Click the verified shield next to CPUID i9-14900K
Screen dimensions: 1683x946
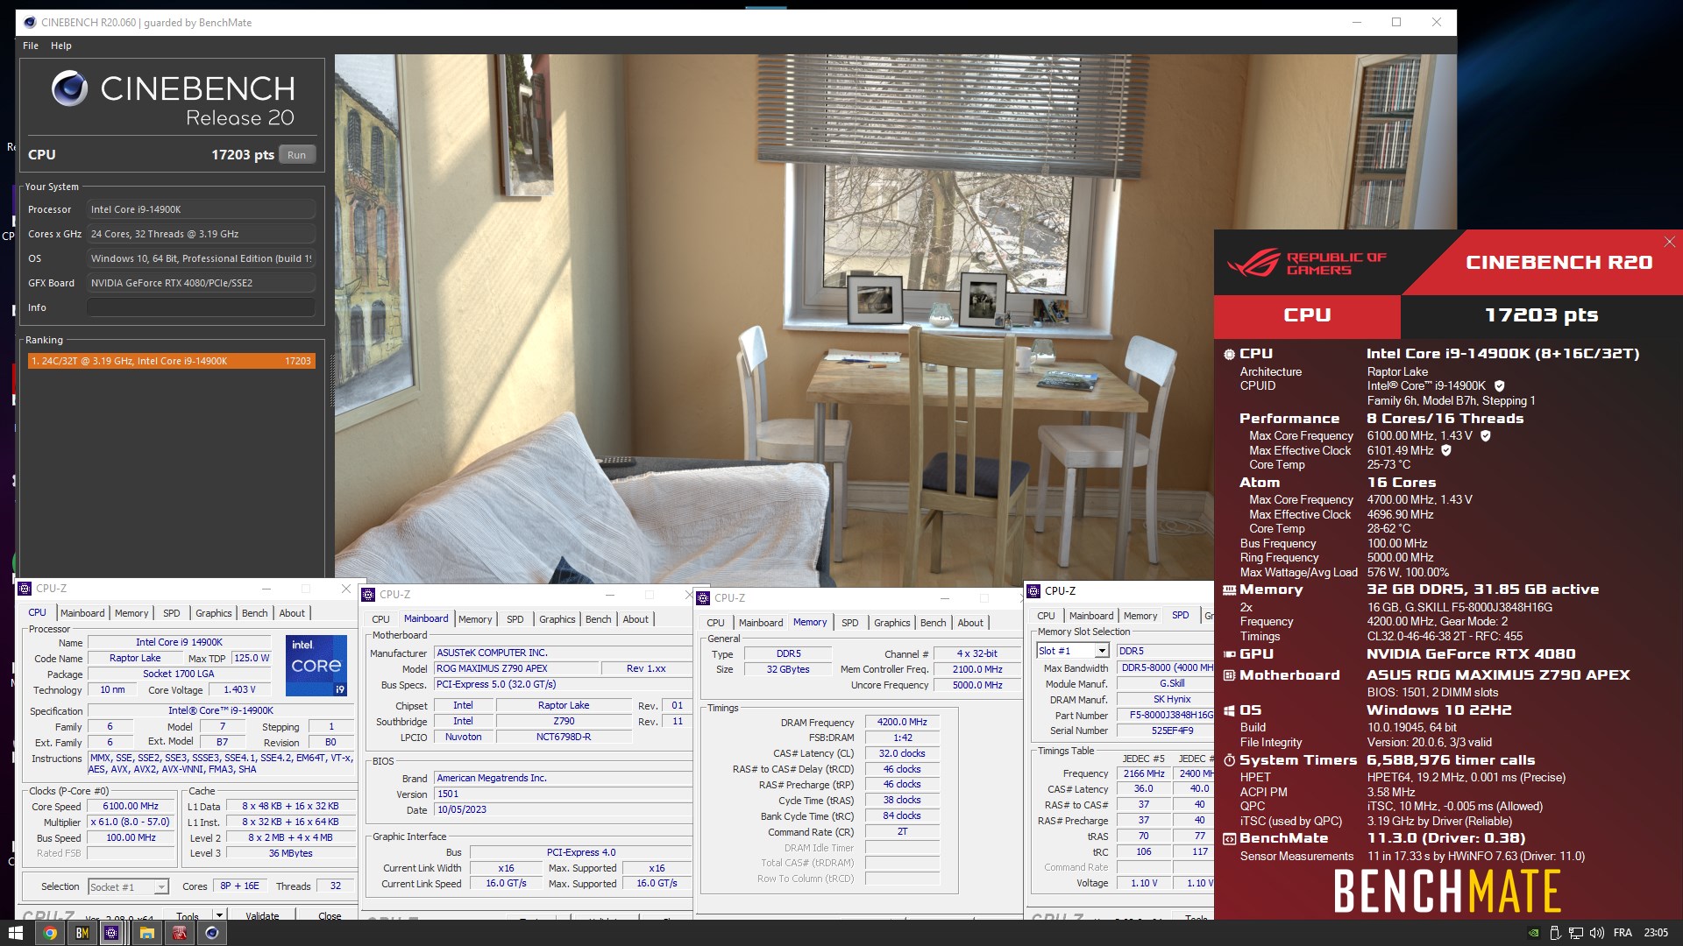tap(1499, 386)
